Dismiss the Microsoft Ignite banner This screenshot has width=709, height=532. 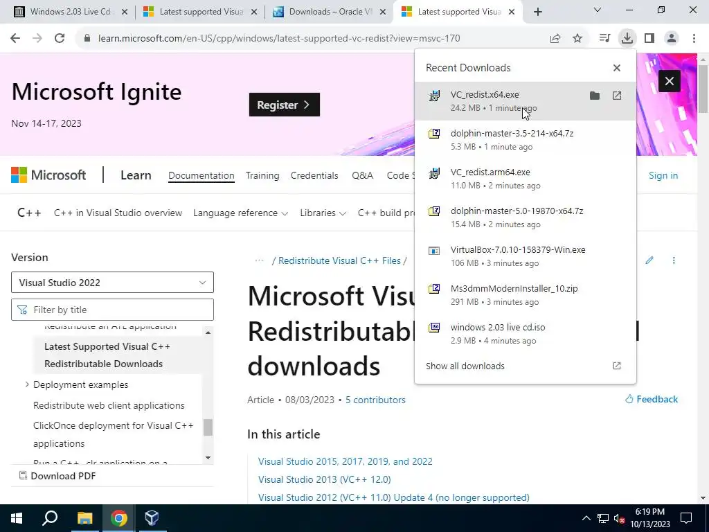coord(670,81)
